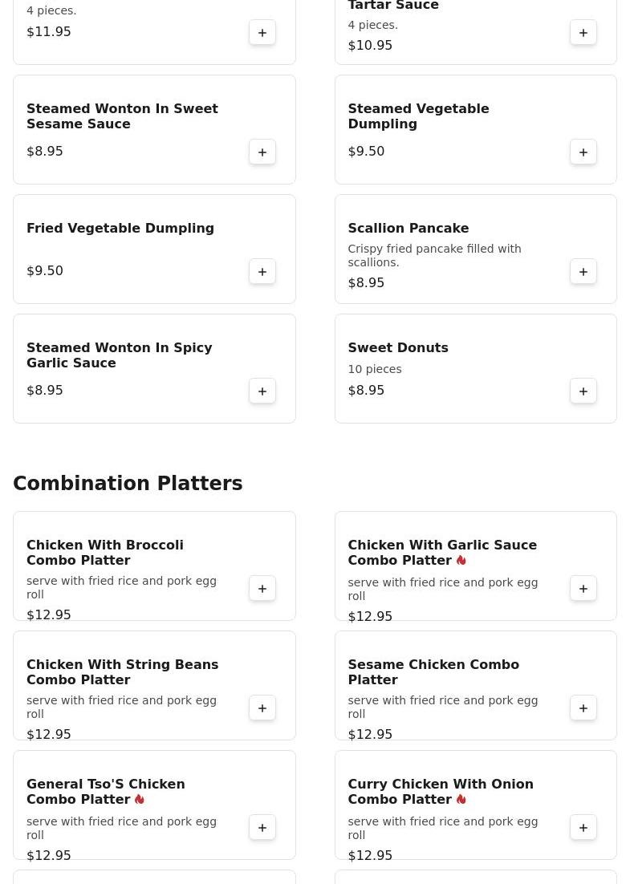
Task: Open Sweet Donuts item details
Action: point(397,347)
